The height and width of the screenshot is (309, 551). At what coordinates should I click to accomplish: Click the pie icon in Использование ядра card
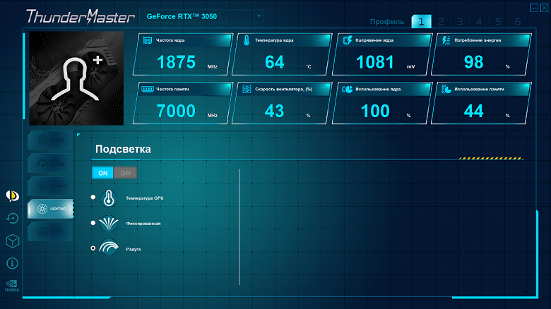(x=347, y=89)
